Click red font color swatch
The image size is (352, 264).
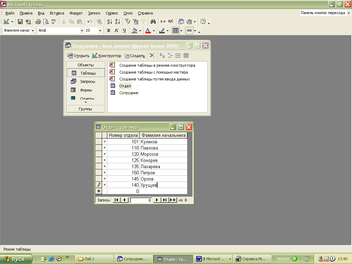tap(148, 31)
